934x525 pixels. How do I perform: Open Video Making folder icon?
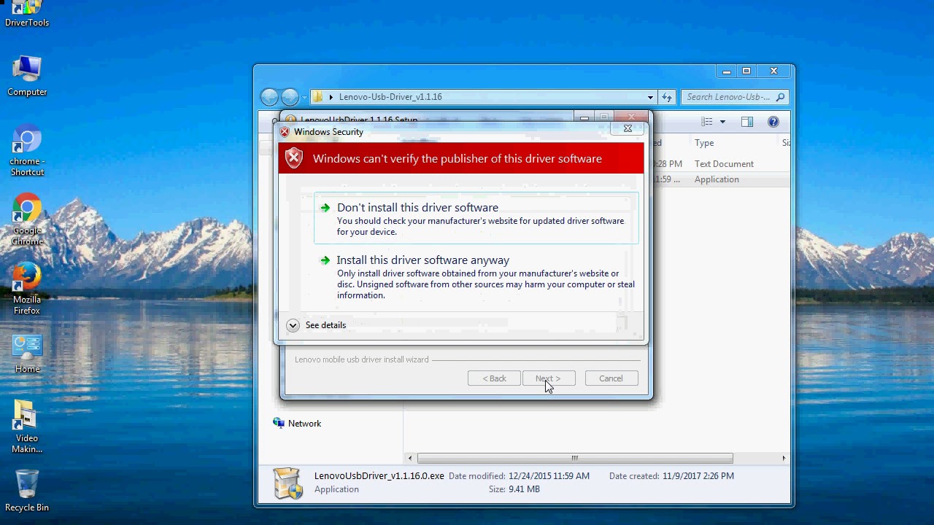coord(27,427)
